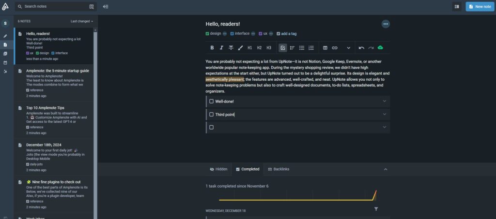The height and width of the screenshot is (219, 496).
Task: Open note Amplenote: the 5-minute startup guide
Action: pyautogui.click(x=53, y=83)
